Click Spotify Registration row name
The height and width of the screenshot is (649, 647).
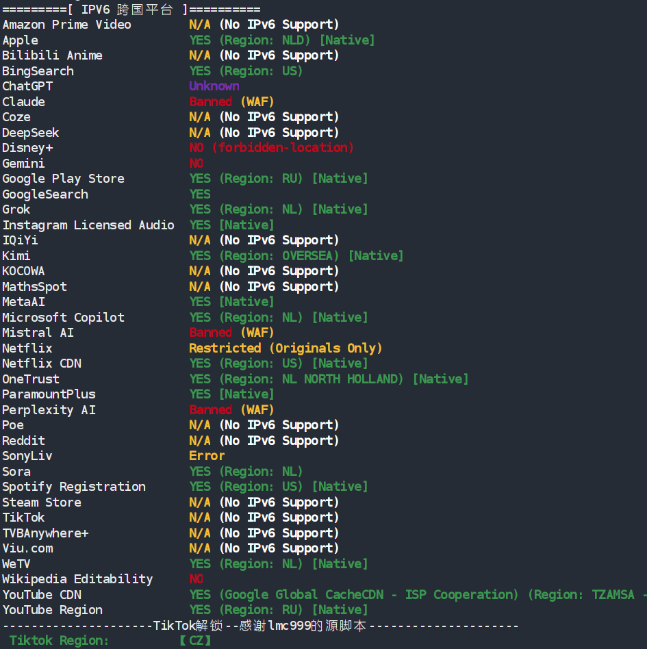coord(74,487)
